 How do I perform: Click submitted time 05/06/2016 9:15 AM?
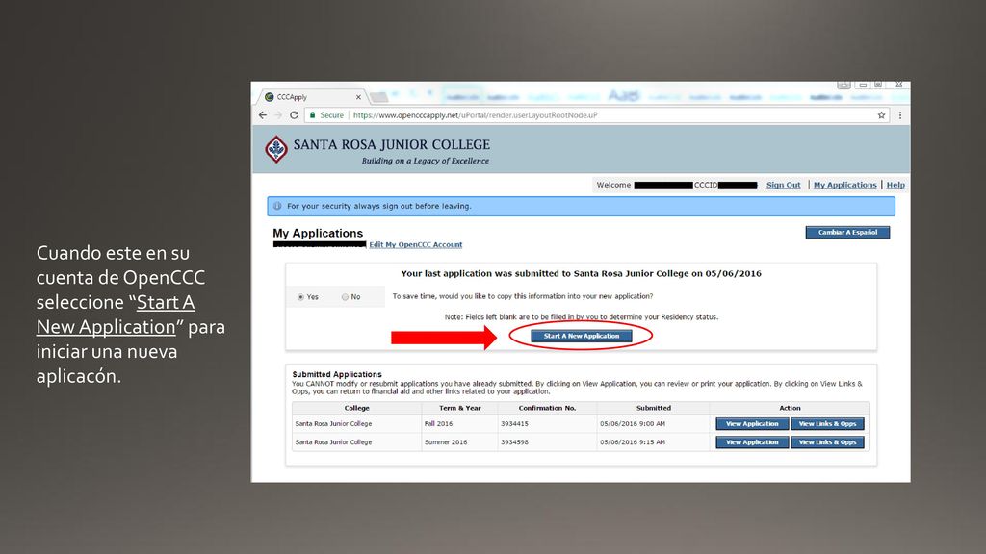tap(632, 442)
